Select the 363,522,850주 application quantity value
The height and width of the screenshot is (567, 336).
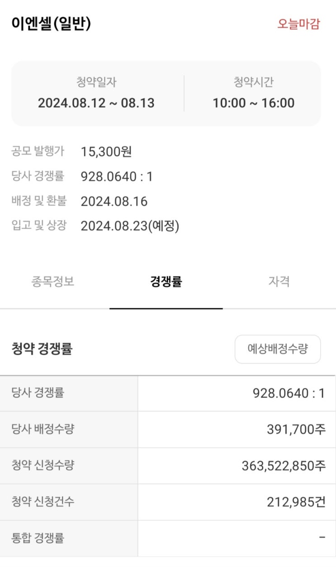(x=284, y=466)
